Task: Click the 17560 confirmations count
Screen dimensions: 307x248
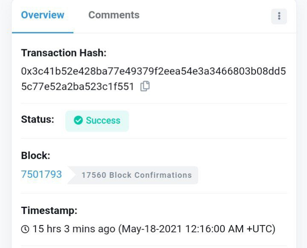Action: click(x=94, y=175)
